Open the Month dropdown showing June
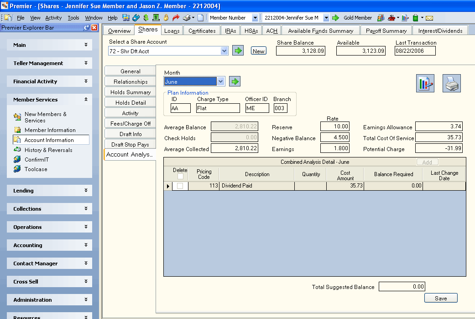Viewport: 475px width, 319px height. [221, 81]
